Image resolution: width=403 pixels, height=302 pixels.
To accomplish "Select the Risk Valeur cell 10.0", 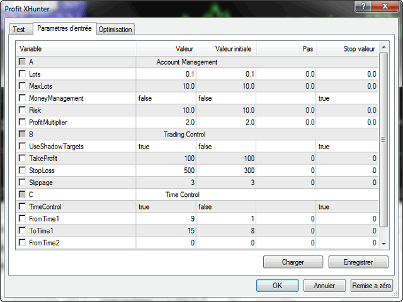I will point(166,110).
